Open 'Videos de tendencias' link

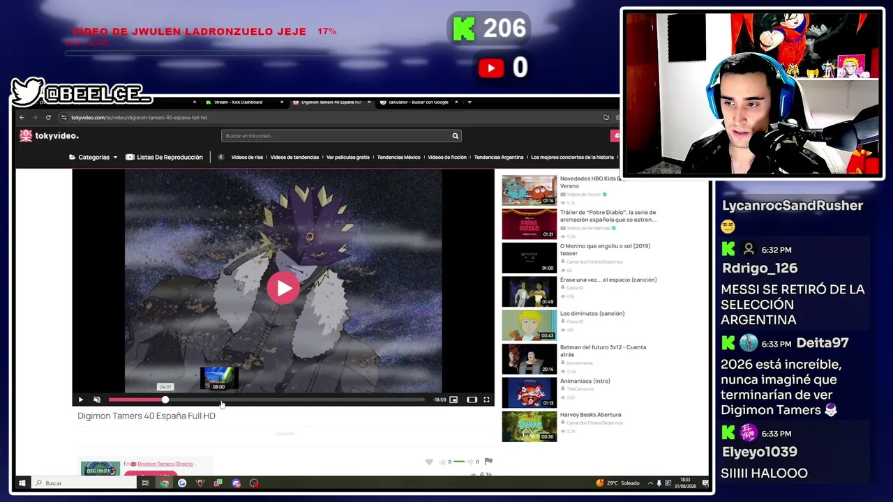pos(294,158)
